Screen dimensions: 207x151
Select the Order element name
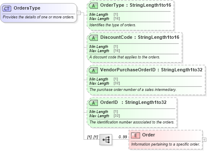(x=148, y=135)
